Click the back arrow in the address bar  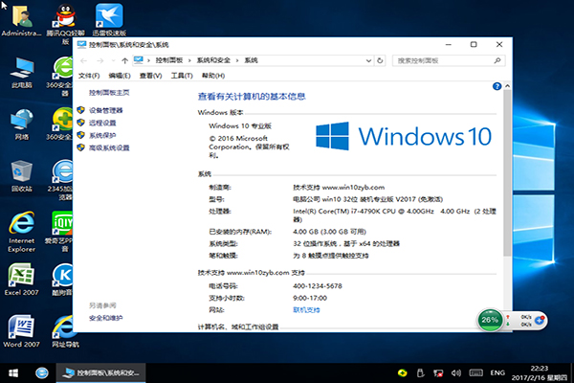(85, 59)
